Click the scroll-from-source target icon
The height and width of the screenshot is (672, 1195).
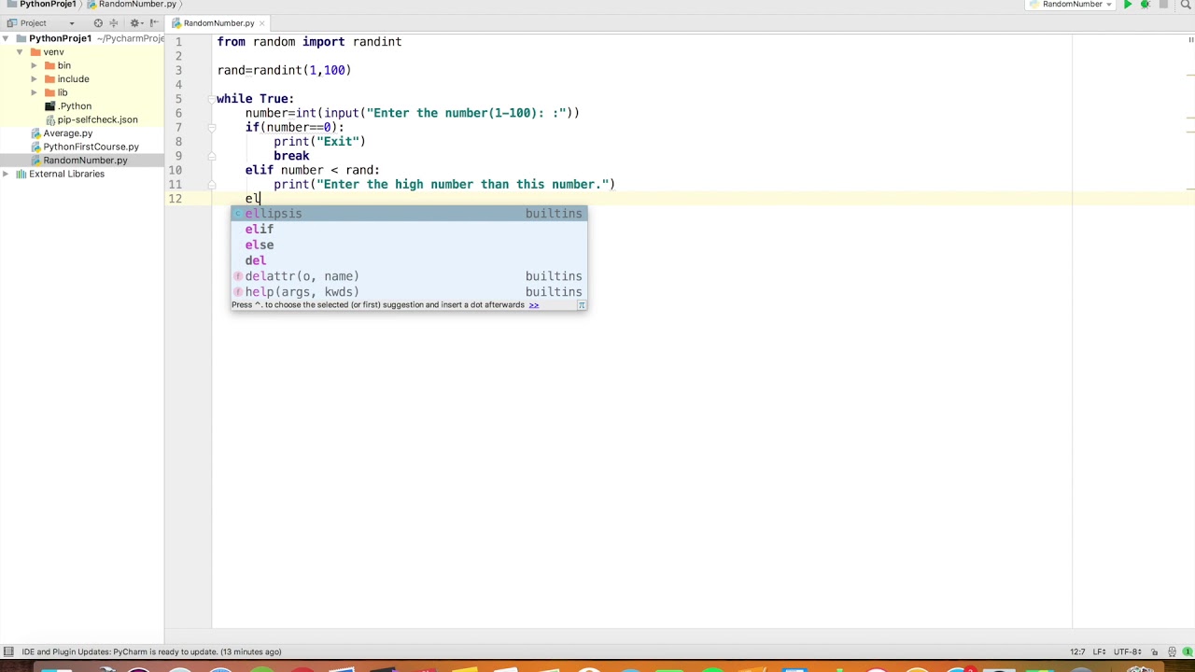98,23
